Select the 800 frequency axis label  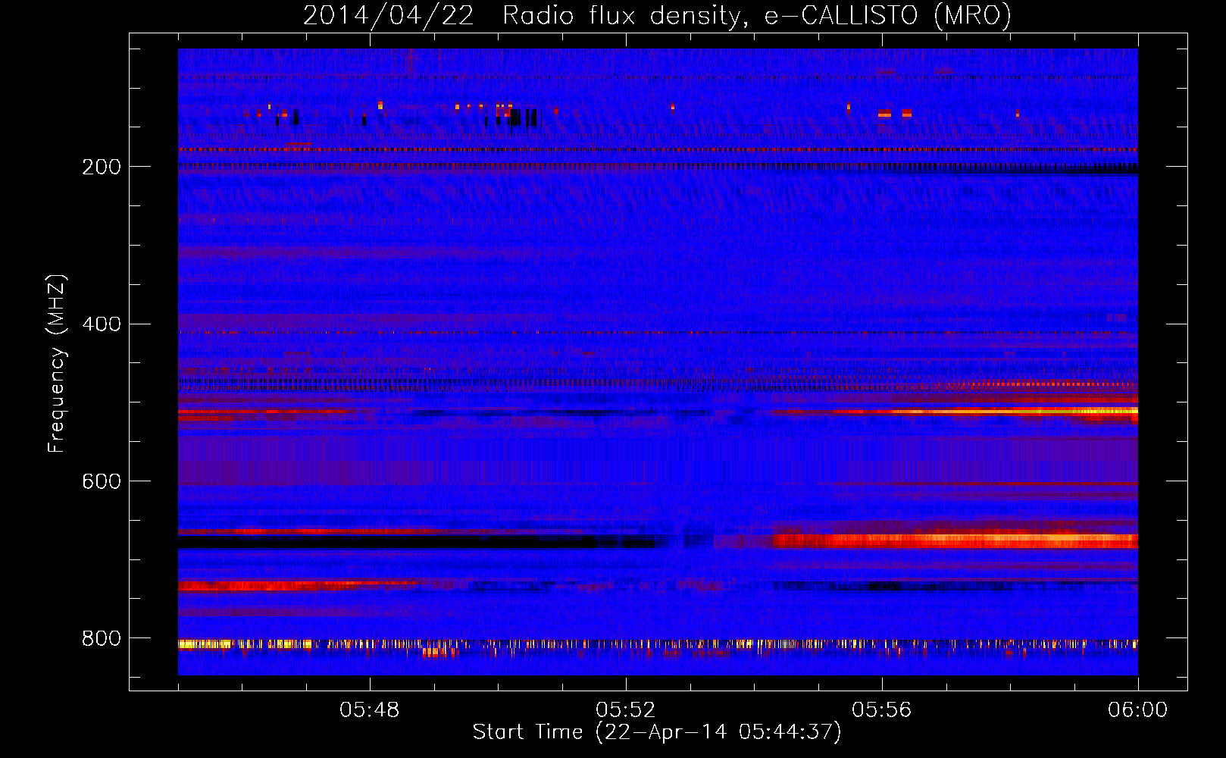click(102, 638)
